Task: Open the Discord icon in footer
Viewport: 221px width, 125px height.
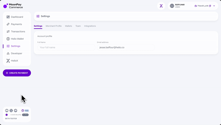Action: pyautogui.click(x=7, y=110)
